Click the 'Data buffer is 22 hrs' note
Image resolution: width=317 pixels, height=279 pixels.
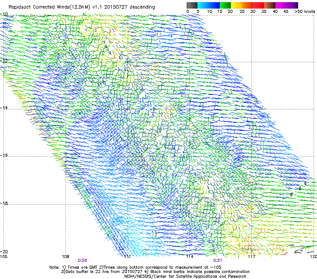[x=156, y=272]
